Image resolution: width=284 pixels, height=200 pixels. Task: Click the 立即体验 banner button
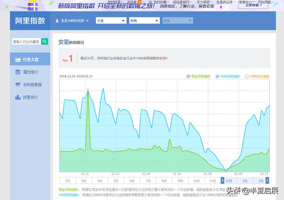tap(253, 5)
